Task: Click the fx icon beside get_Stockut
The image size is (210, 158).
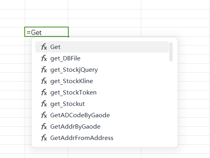Action: [x=44, y=104]
